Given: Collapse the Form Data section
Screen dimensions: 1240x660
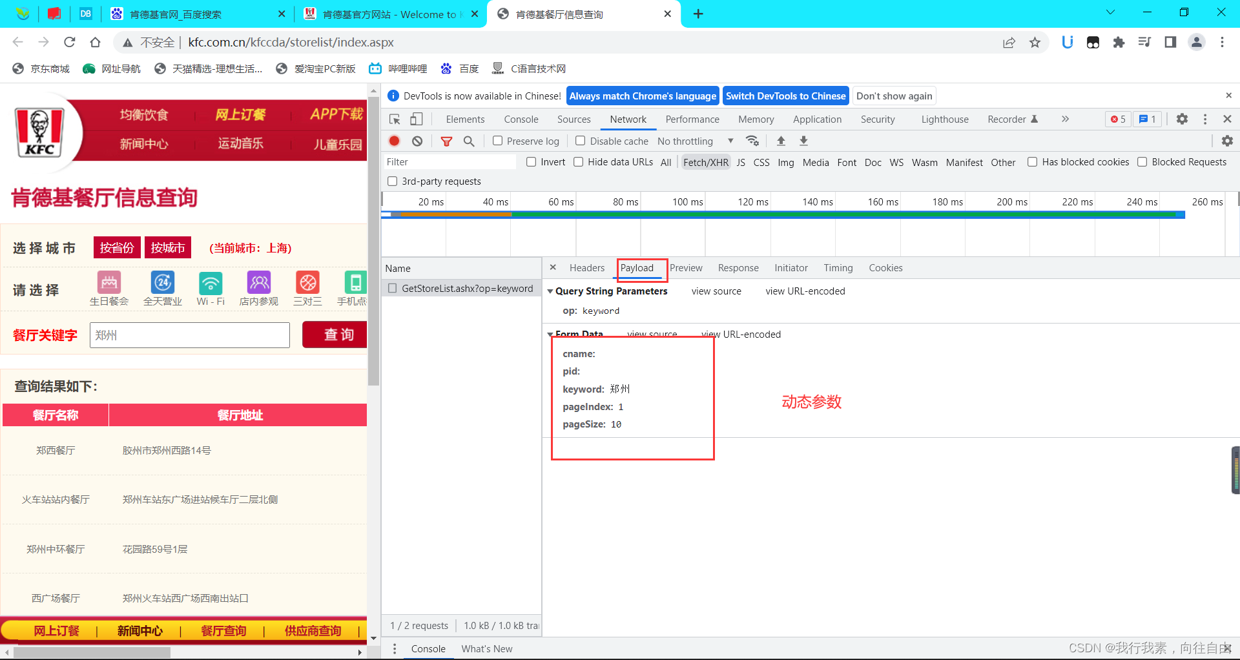Looking at the screenshot, I should [550, 334].
